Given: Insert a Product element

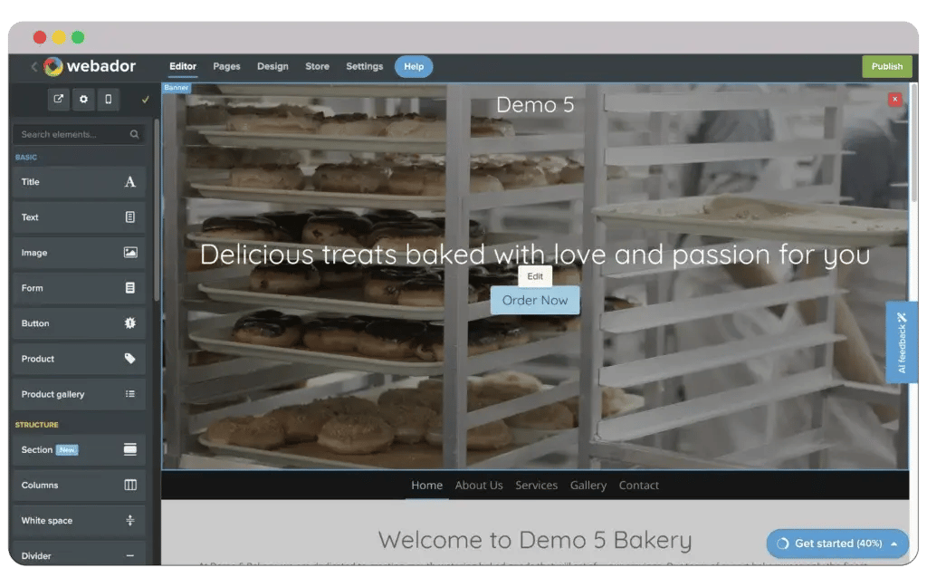Looking at the screenshot, I should [79, 359].
